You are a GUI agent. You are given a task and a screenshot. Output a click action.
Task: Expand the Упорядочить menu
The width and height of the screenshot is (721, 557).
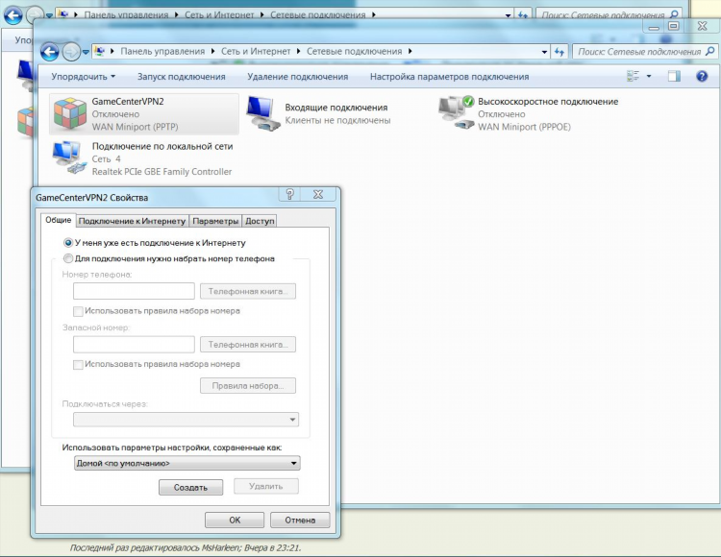pos(83,77)
